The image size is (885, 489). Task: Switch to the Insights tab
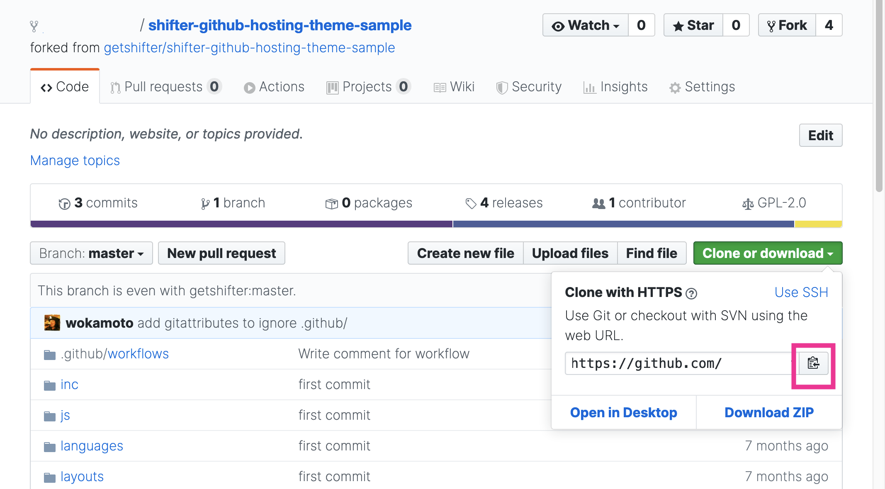click(615, 87)
